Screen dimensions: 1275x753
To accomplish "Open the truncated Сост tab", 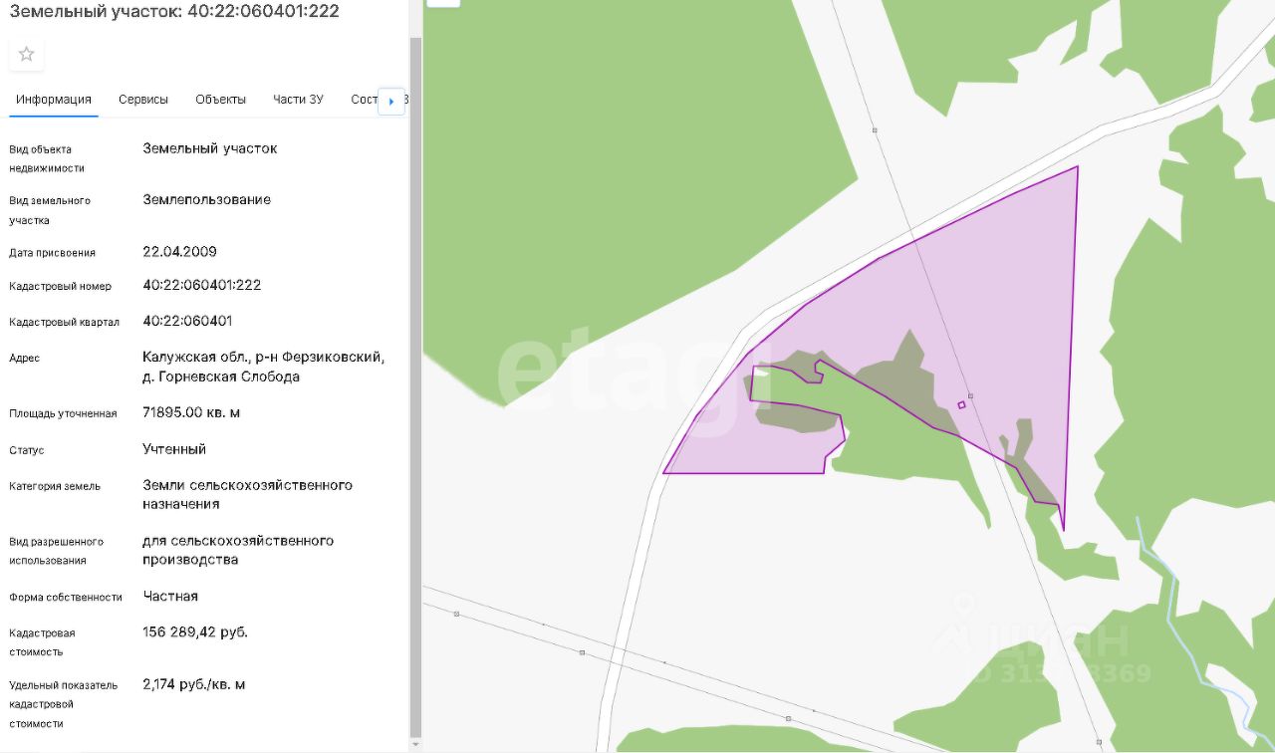I will (x=365, y=100).
